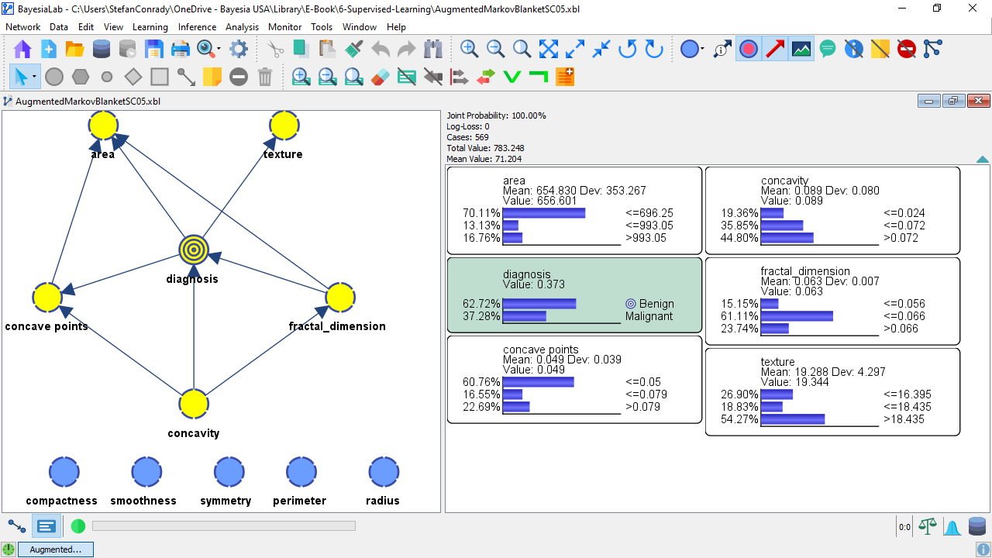Select the hexagon node tool
992x558 pixels.
81,77
